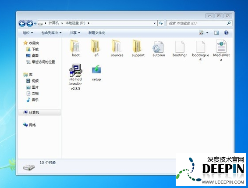Click 新建文件夹 button

pyautogui.click(x=97, y=33)
